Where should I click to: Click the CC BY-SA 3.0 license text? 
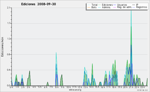pos(142,90)
